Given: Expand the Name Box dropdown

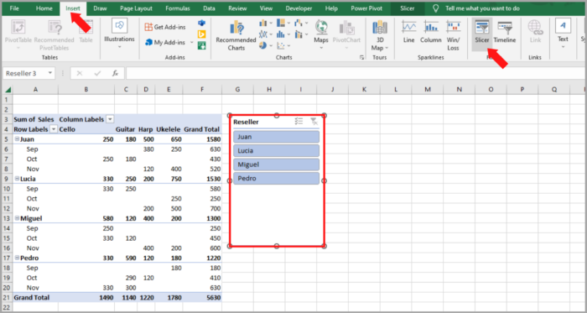Looking at the screenshot, I should pos(50,73).
